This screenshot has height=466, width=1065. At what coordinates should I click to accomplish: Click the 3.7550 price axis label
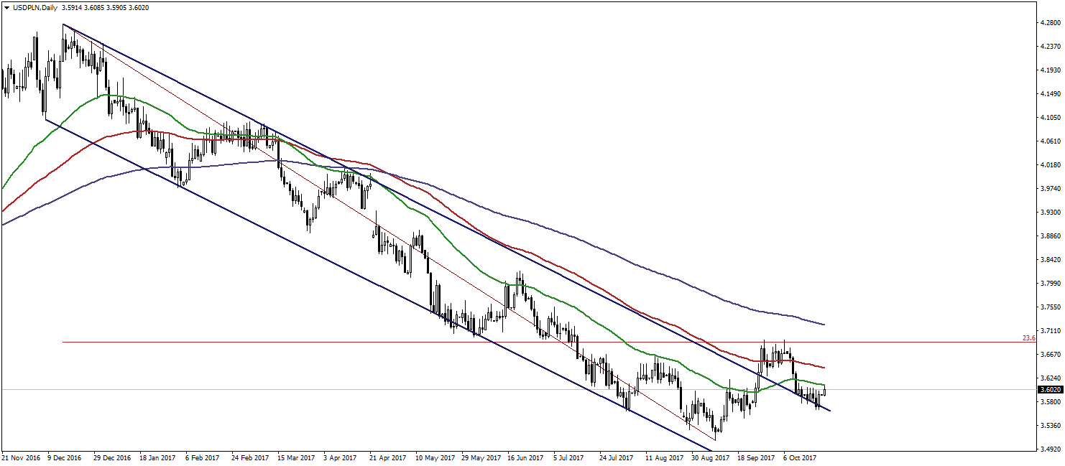[1050, 307]
